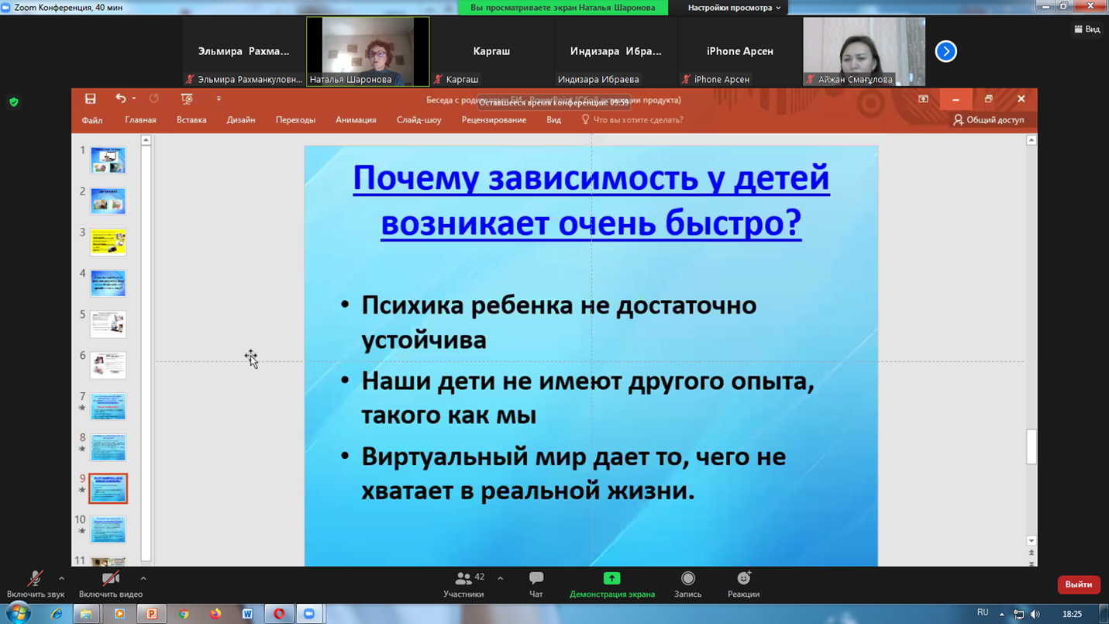Expand video options arrow next to camera

click(x=143, y=578)
